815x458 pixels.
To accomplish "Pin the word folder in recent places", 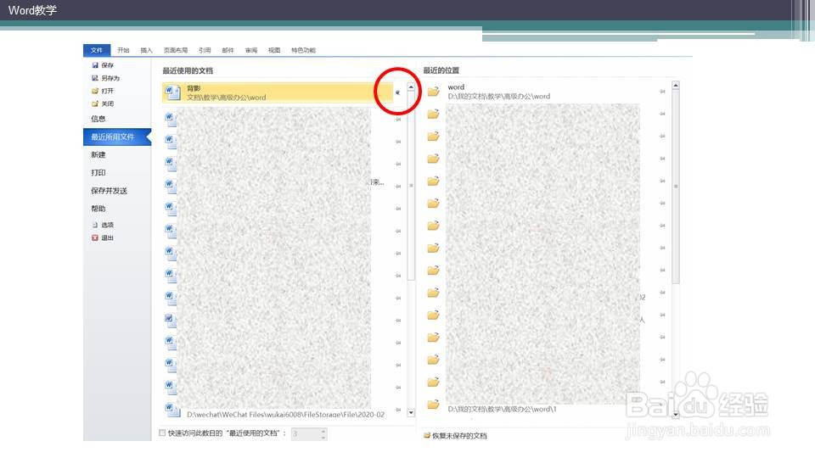I will 662,92.
